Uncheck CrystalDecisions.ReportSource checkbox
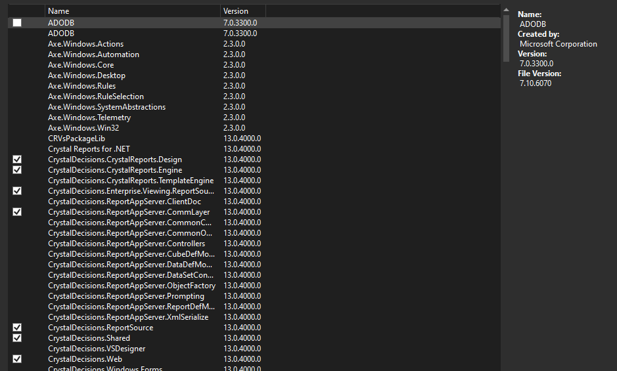Image resolution: width=617 pixels, height=371 pixels. click(17, 327)
